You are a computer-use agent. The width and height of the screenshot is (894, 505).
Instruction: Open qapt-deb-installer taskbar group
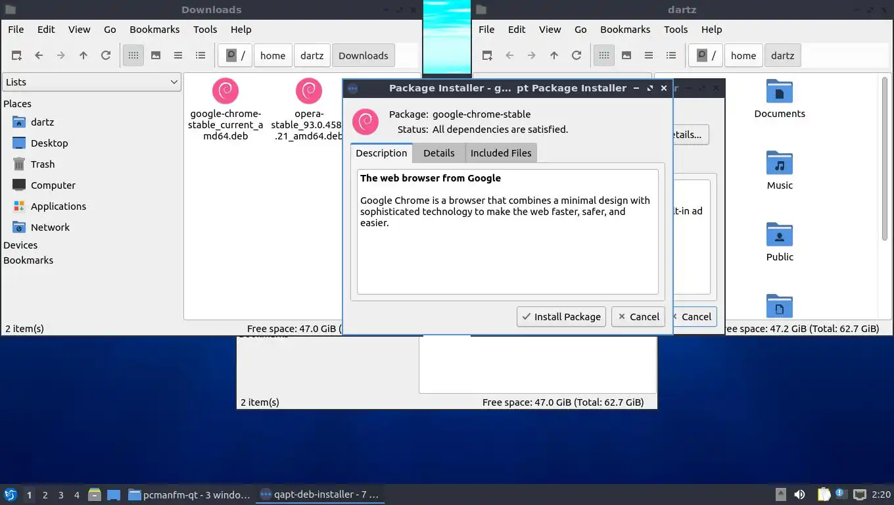tap(320, 494)
